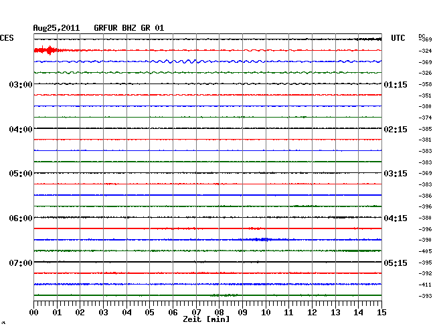The width and height of the screenshot is (435, 330).
Task: Pick the "08" minute tick label
Action: pos(219,313)
